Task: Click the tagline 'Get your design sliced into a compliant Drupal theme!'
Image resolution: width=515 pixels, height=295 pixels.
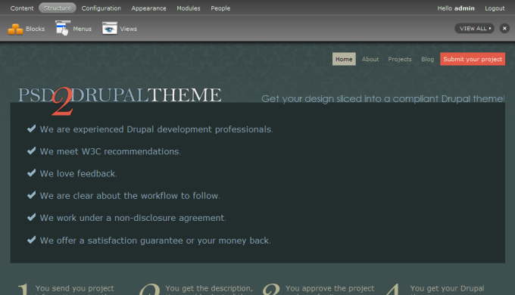Action: pyautogui.click(x=383, y=98)
